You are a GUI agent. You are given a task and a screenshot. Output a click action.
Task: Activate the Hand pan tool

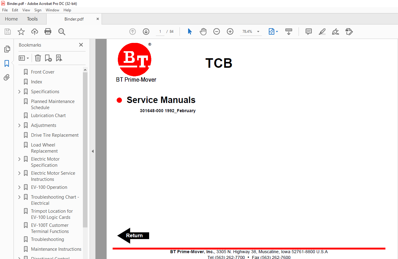pyautogui.click(x=203, y=32)
